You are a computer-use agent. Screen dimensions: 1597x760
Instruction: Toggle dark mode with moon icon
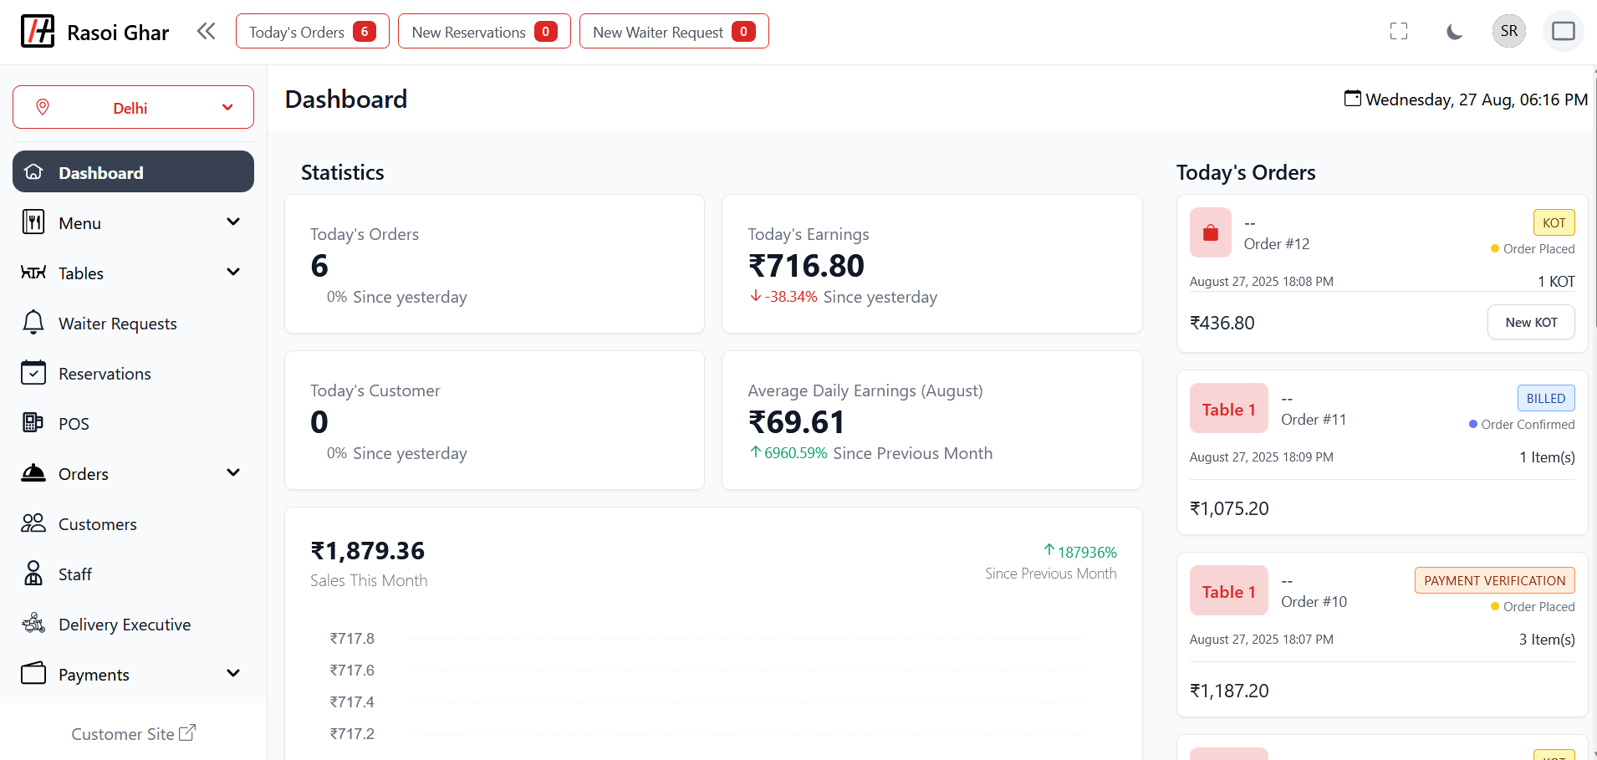point(1454,32)
